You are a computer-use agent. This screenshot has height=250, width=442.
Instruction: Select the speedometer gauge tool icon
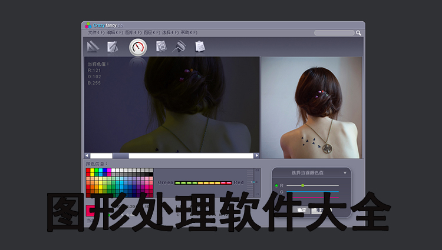pos(138,47)
